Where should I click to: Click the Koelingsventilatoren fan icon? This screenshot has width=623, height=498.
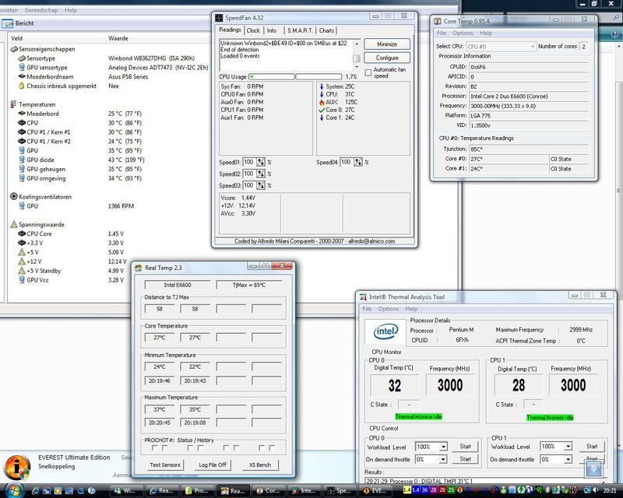tap(14, 197)
